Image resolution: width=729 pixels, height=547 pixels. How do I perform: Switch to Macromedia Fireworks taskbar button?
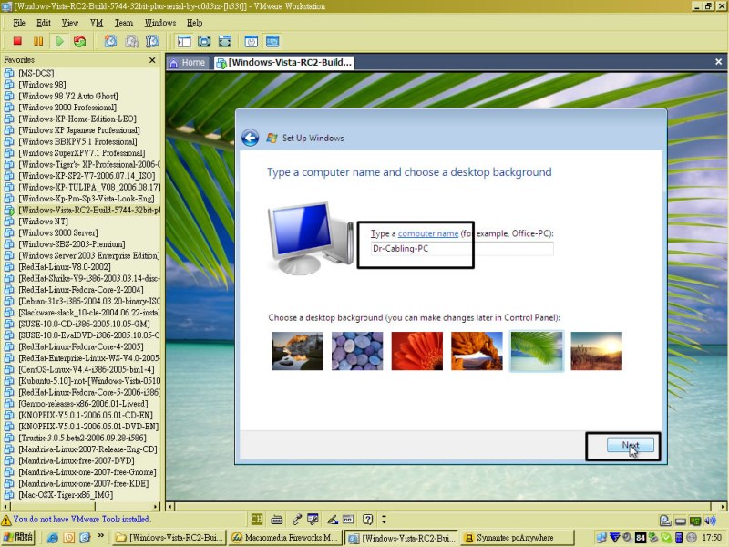[285, 538]
